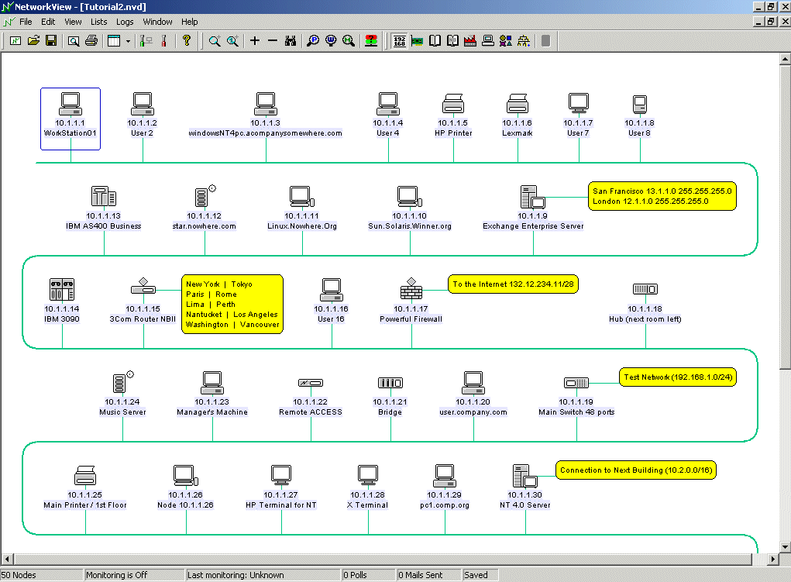
Task: Click the Exchange Enterprise Server label
Action: [533, 226]
